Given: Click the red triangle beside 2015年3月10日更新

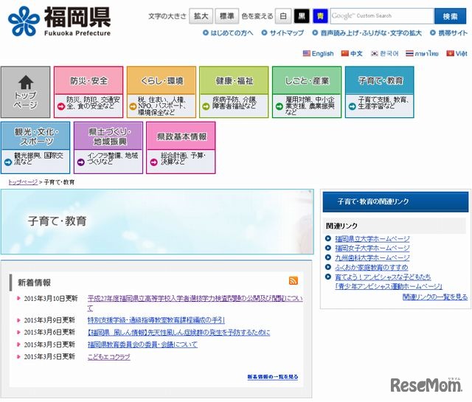Looking at the screenshot, I should click(x=18, y=299).
